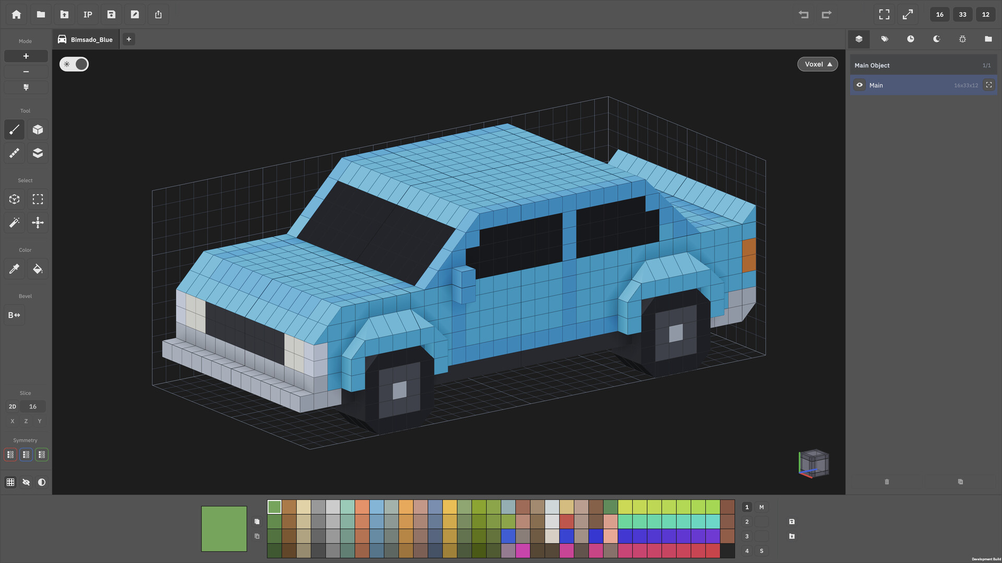
Task: Redo the last action
Action: coord(827,15)
